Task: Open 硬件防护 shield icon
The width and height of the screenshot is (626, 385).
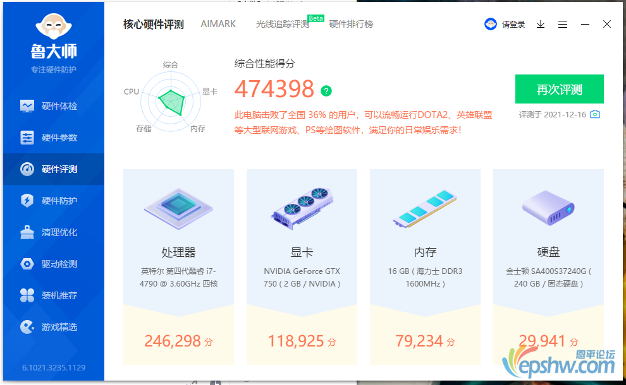Action: (27, 201)
